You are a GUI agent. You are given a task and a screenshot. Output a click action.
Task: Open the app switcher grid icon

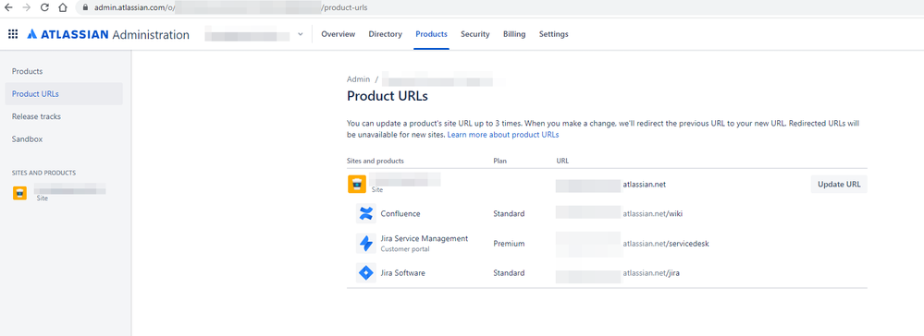[x=12, y=34]
